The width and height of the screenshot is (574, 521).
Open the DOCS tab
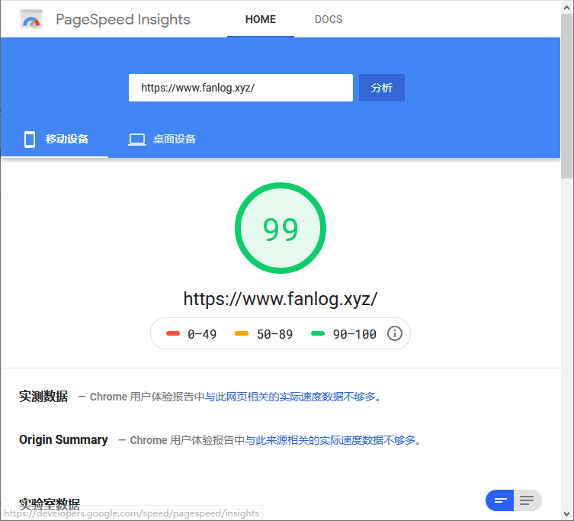coord(329,19)
